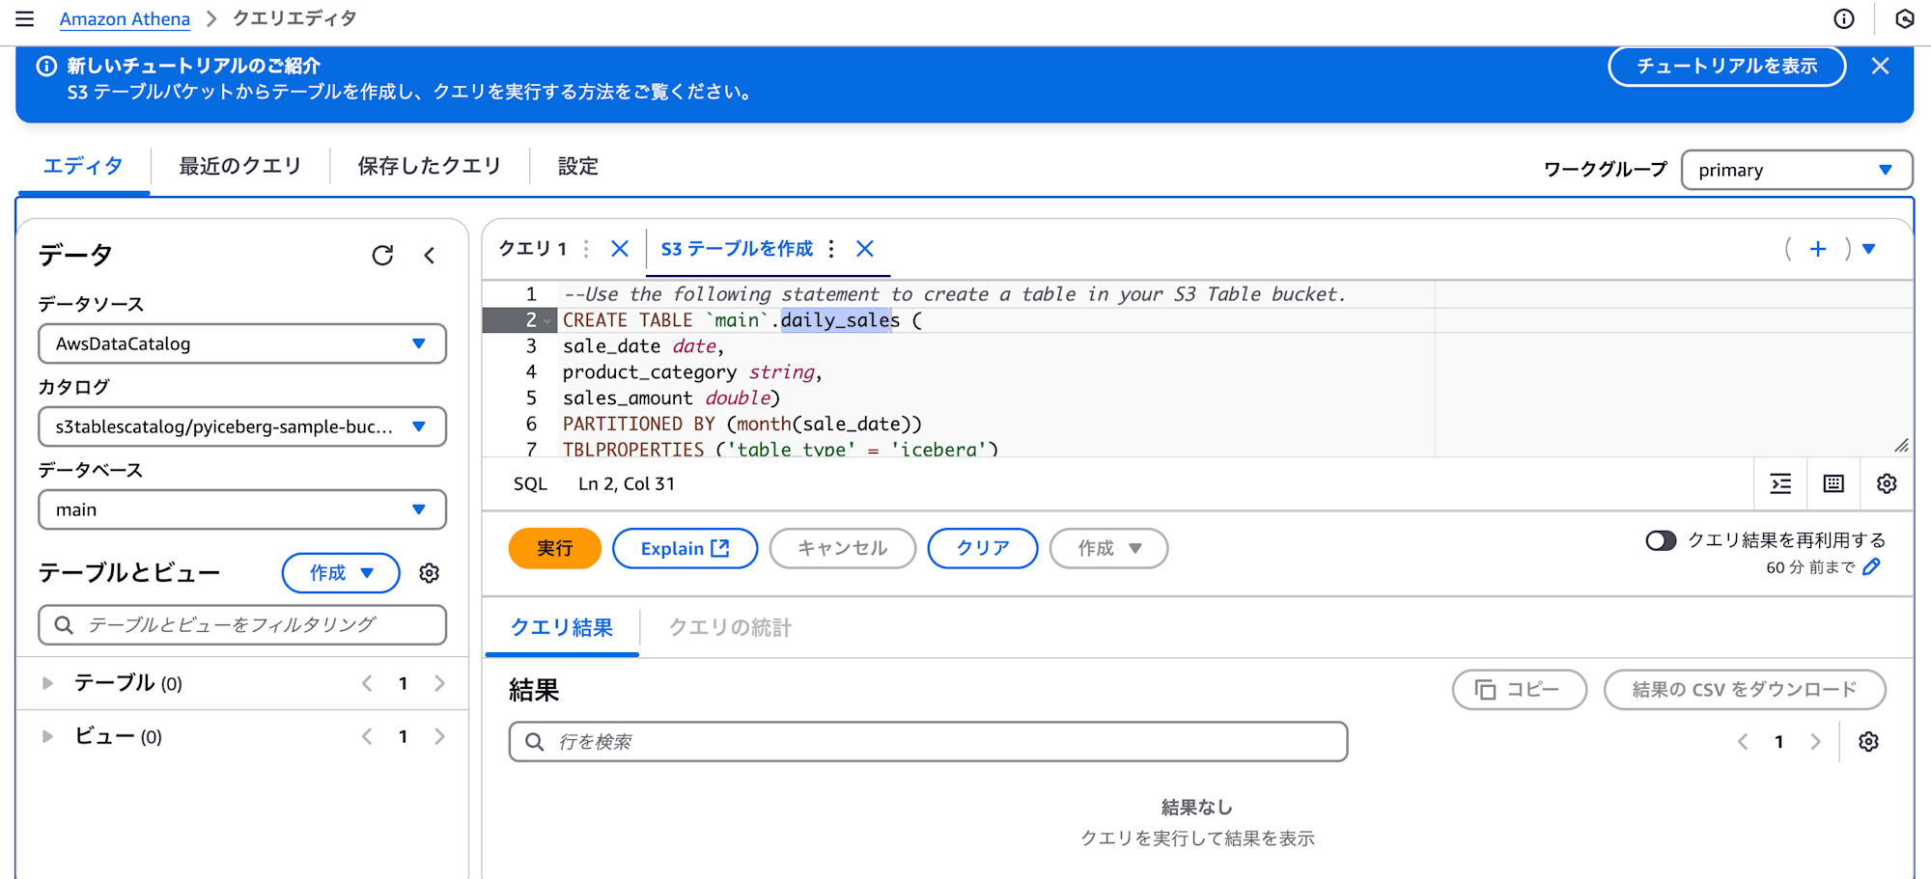
Task: Click the テーブルとビューをフィルタリング search field
Action: [x=241, y=625]
